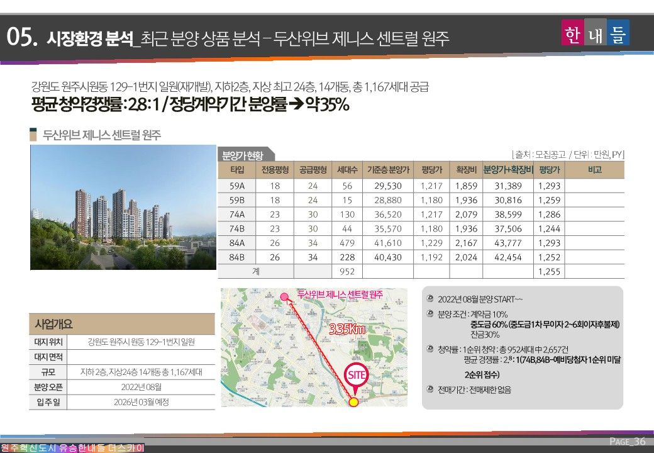Click the 기준층 분양가 column header
The width and height of the screenshot is (654, 453).
(388, 170)
